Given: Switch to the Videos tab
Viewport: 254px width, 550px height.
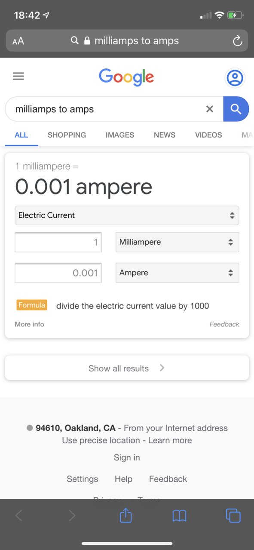Looking at the screenshot, I should pyautogui.click(x=208, y=135).
